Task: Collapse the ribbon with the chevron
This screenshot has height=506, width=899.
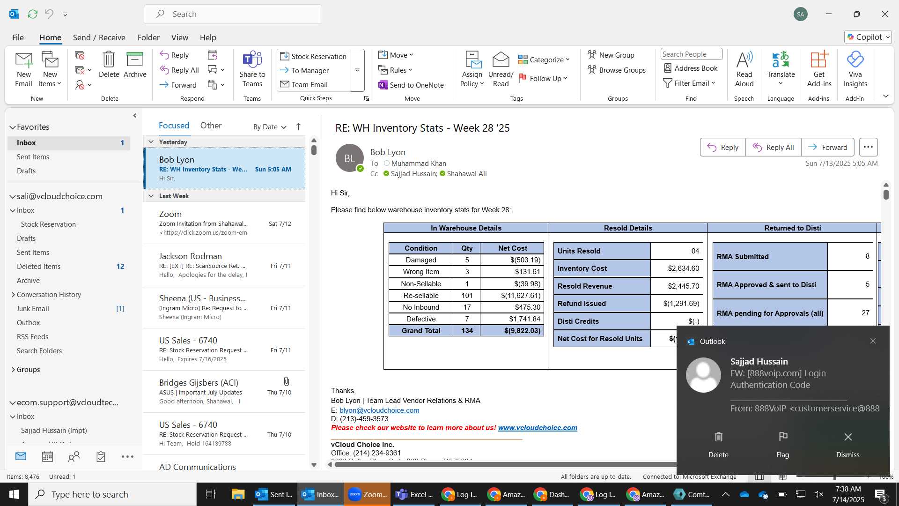Action: (x=885, y=96)
